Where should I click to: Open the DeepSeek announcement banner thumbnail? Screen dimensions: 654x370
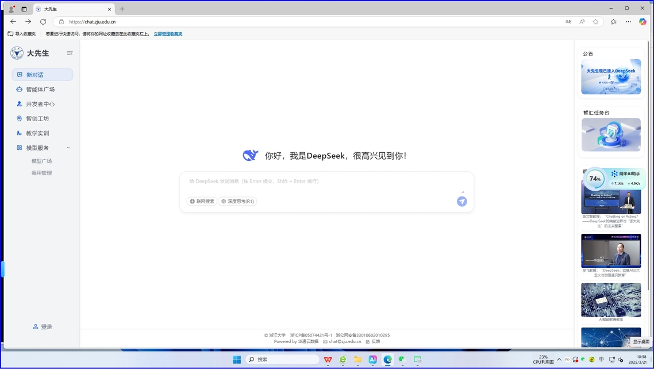coord(611,76)
